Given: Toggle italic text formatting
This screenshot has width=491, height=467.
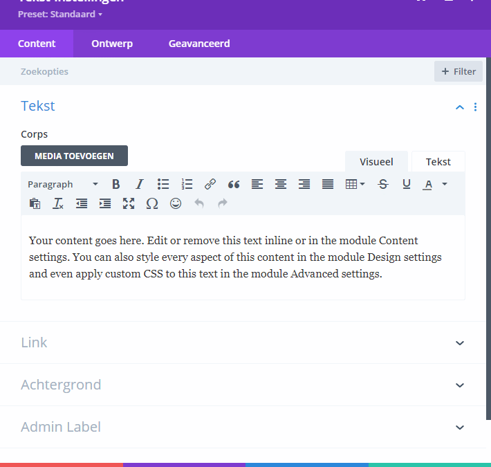Looking at the screenshot, I should point(140,184).
